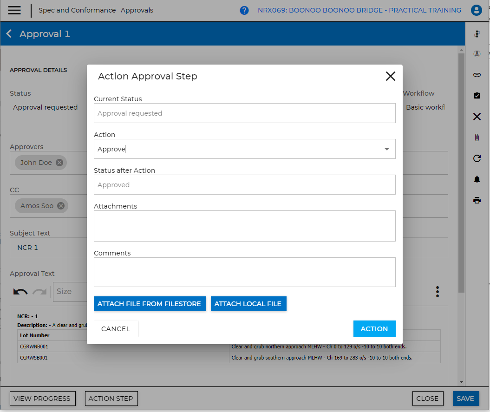Click the refresh icon in right sidebar
The width and height of the screenshot is (490, 412).
[477, 158]
